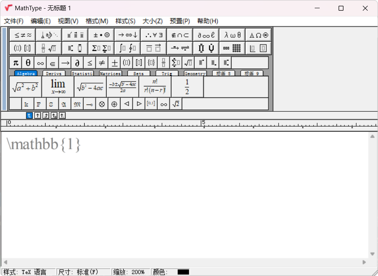
Task: Select the decimal tab stop button
Action: coord(62,116)
